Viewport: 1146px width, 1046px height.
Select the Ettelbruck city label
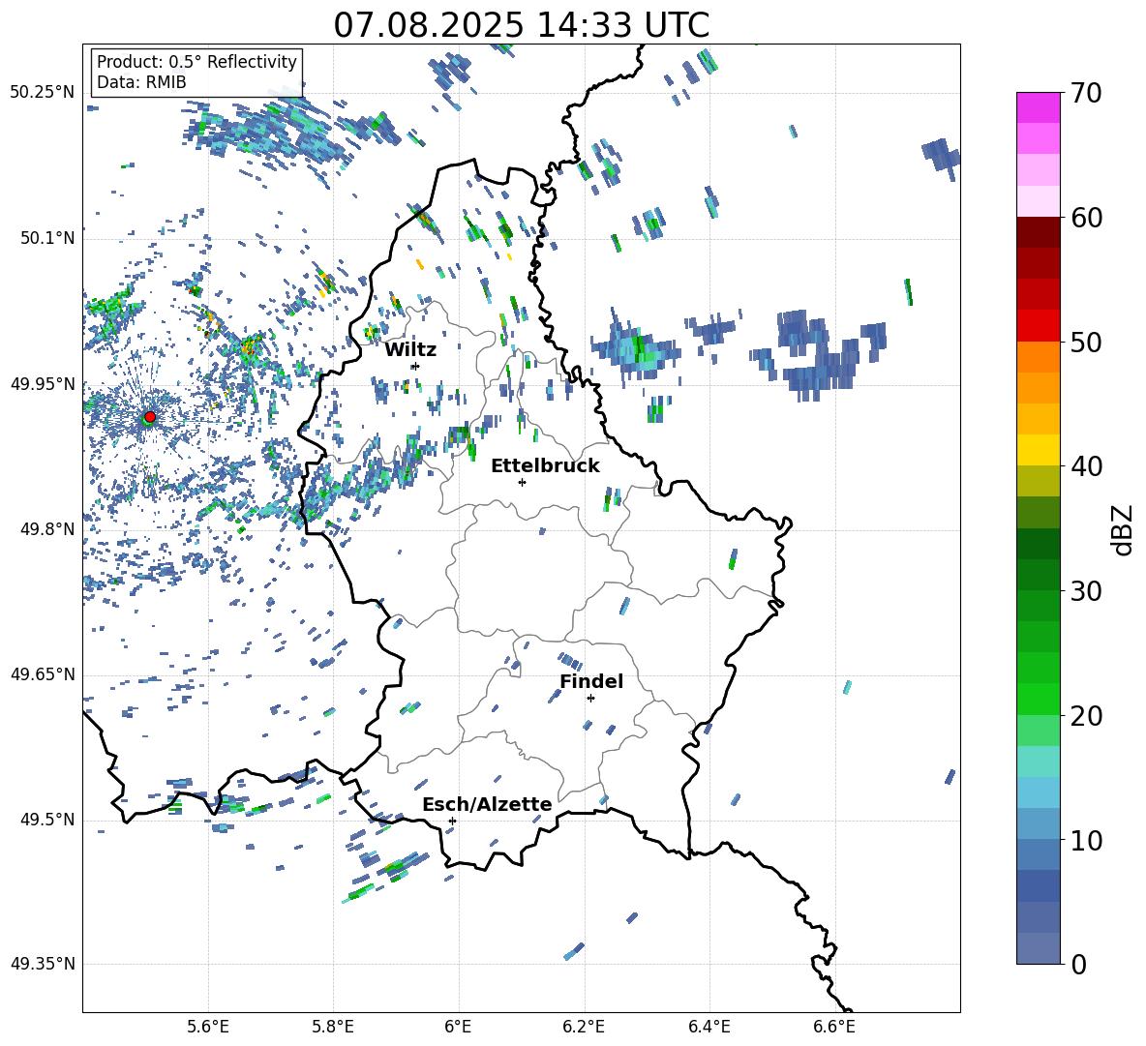tap(545, 465)
